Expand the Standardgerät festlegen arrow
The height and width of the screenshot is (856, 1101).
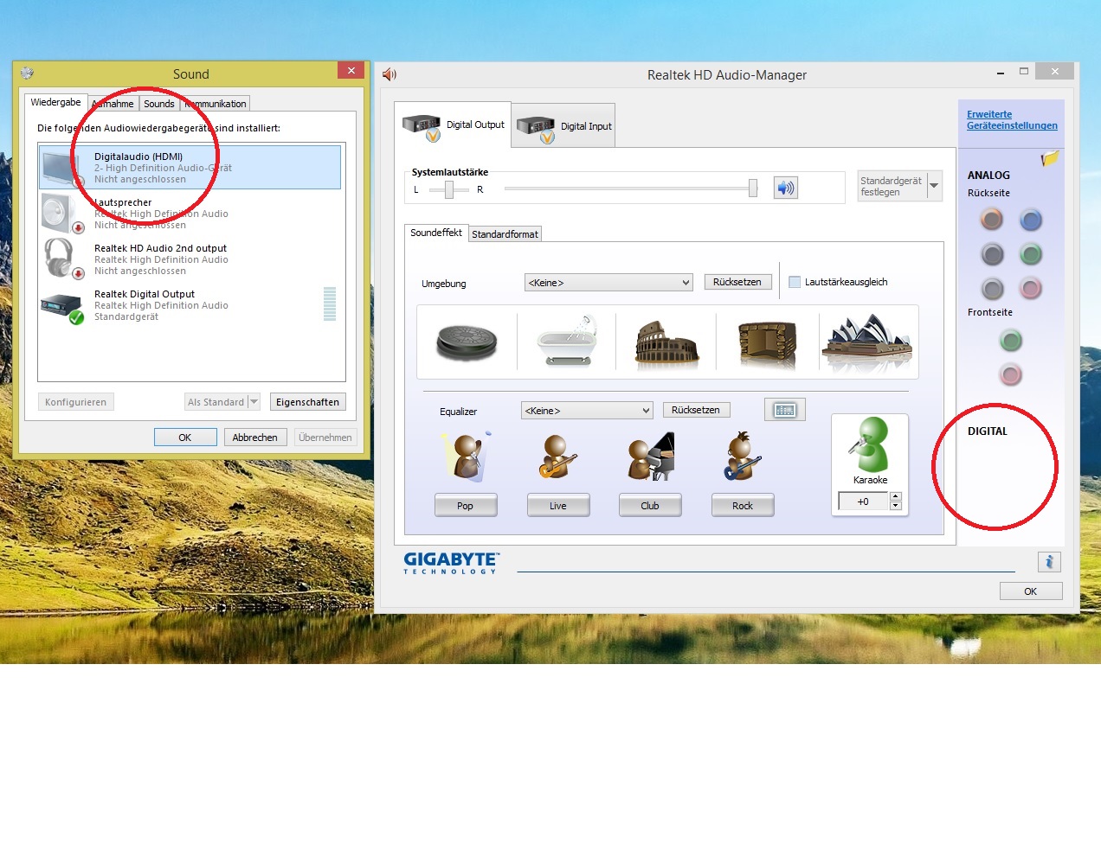pos(934,186)
